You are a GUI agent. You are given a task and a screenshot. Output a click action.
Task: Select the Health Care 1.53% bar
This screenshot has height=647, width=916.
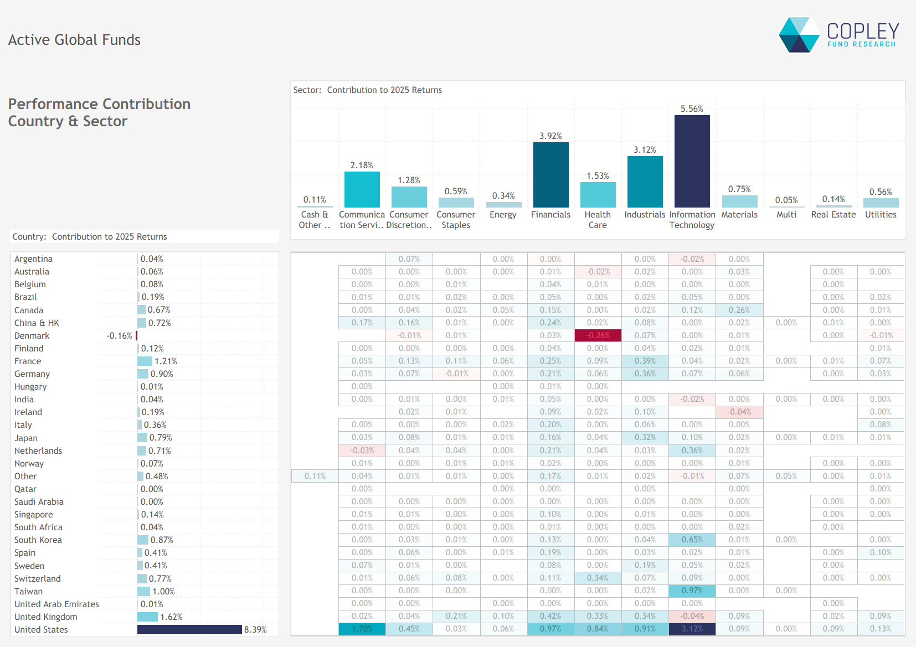[598, 195]
